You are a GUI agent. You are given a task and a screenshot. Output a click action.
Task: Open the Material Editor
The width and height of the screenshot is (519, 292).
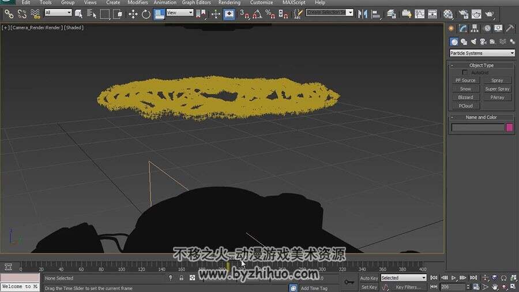tap(448, 14)
